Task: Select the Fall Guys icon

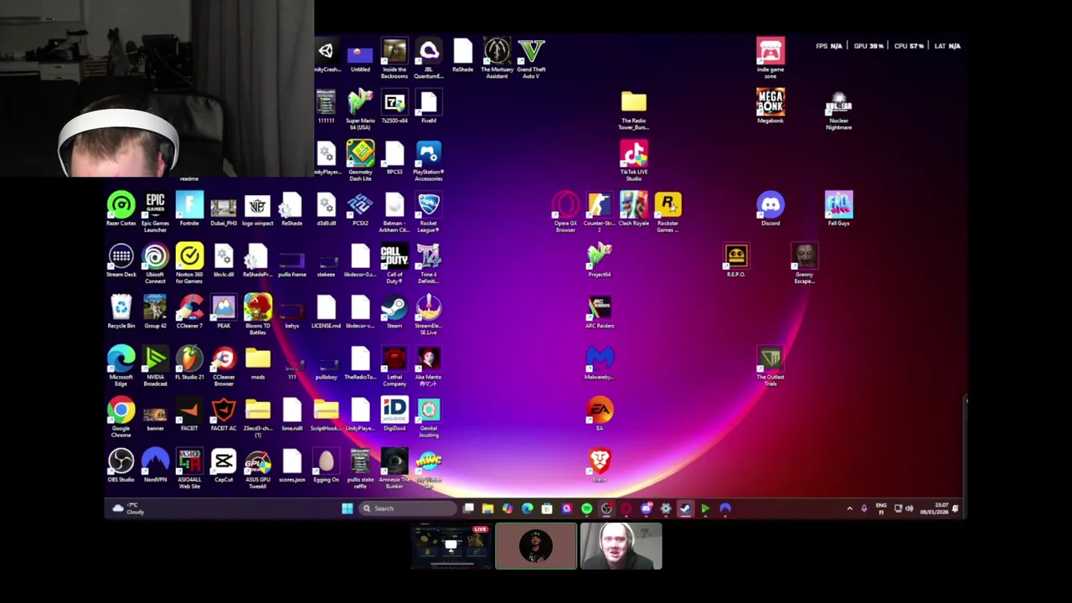Action: pos(838,209)
